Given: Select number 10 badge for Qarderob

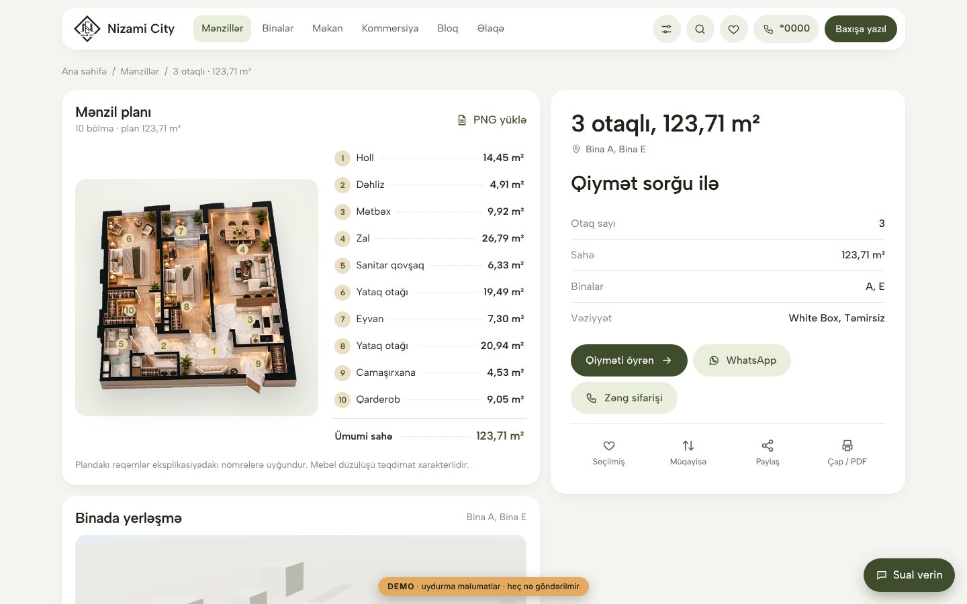Looking at the screenshot, I should (342, 400).
